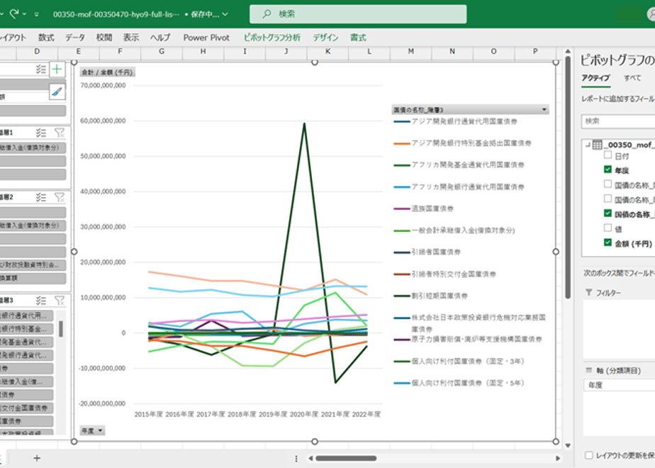
Task: Click the chart styles paintbrush button
Action: click(x=57, y=91)
